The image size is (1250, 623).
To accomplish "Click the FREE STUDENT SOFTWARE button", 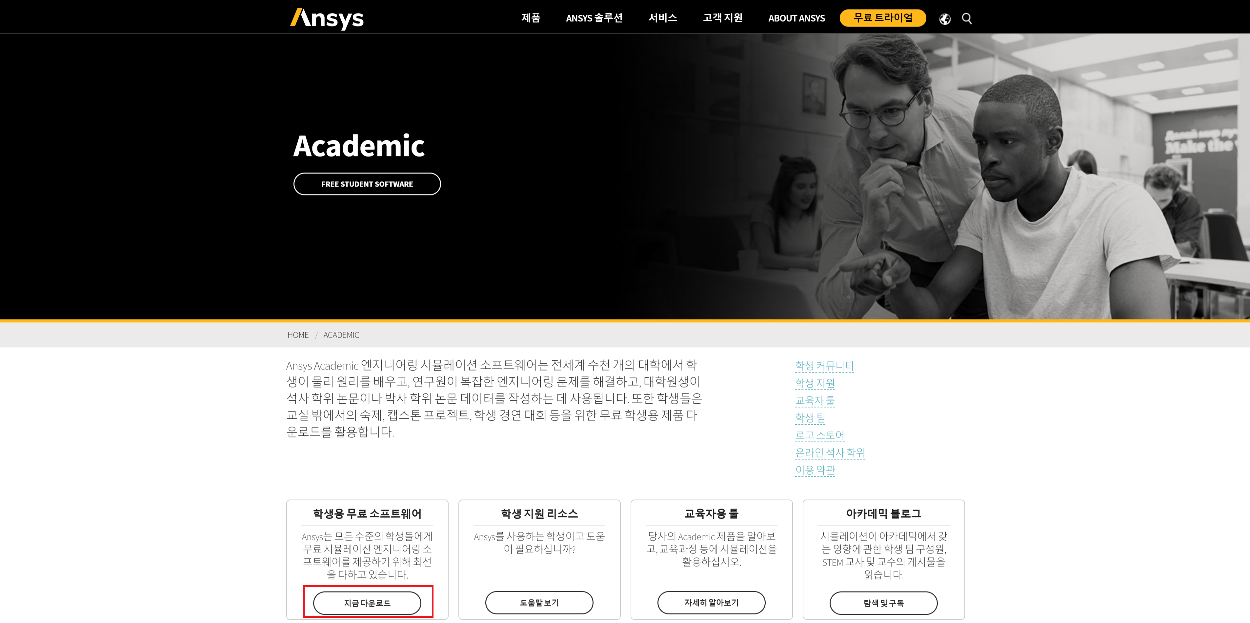I will pos(367,184).
